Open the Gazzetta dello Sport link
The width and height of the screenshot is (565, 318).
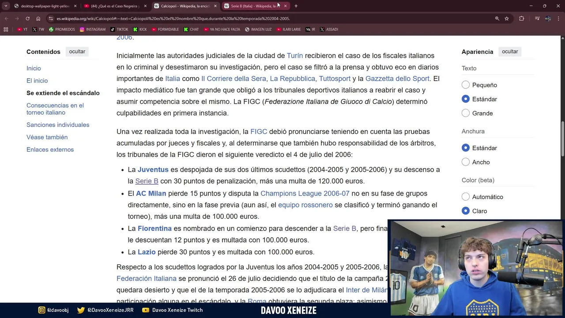397,79
